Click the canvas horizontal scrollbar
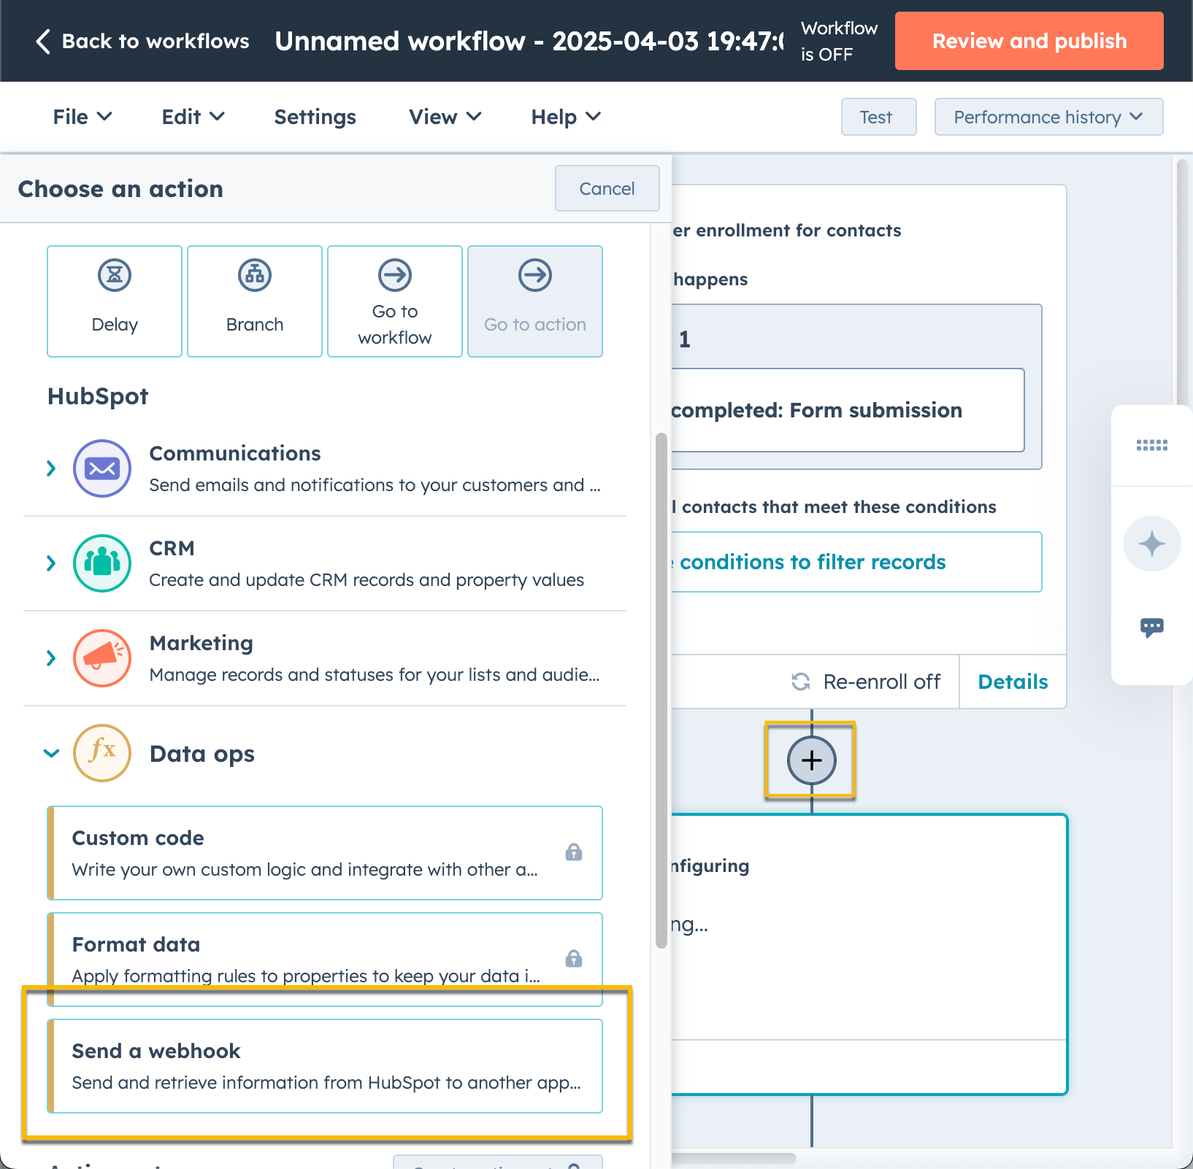 click(x=732, y=1158)
